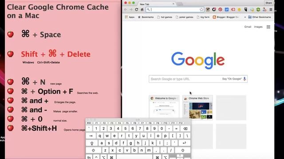The height and width of the screenshot is (159, 284).
Task: Open the Pinterest extension icon
Action: click(220, 10)
